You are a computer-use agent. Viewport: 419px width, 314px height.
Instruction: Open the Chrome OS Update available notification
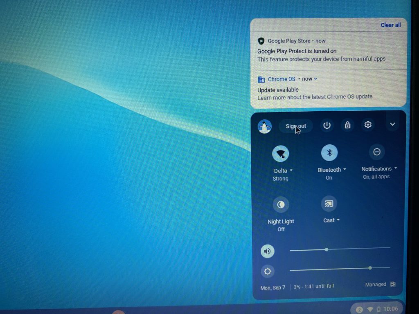point(329,90)
